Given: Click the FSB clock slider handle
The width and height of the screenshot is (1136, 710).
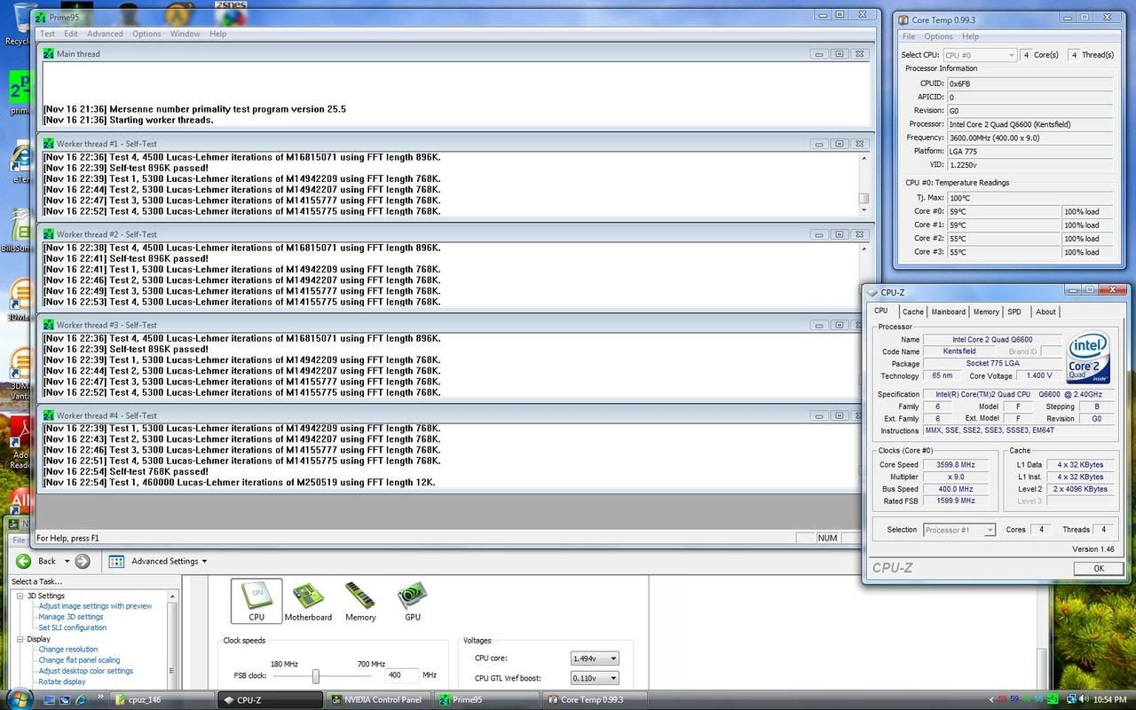Looking at the screenshot, I should 315,676.
